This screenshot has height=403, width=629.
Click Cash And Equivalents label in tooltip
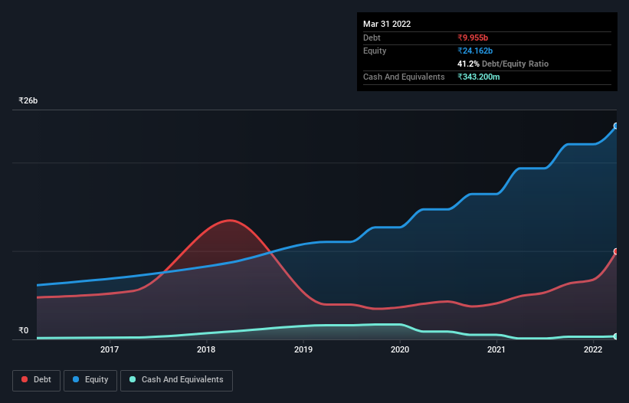coord(404,77)
